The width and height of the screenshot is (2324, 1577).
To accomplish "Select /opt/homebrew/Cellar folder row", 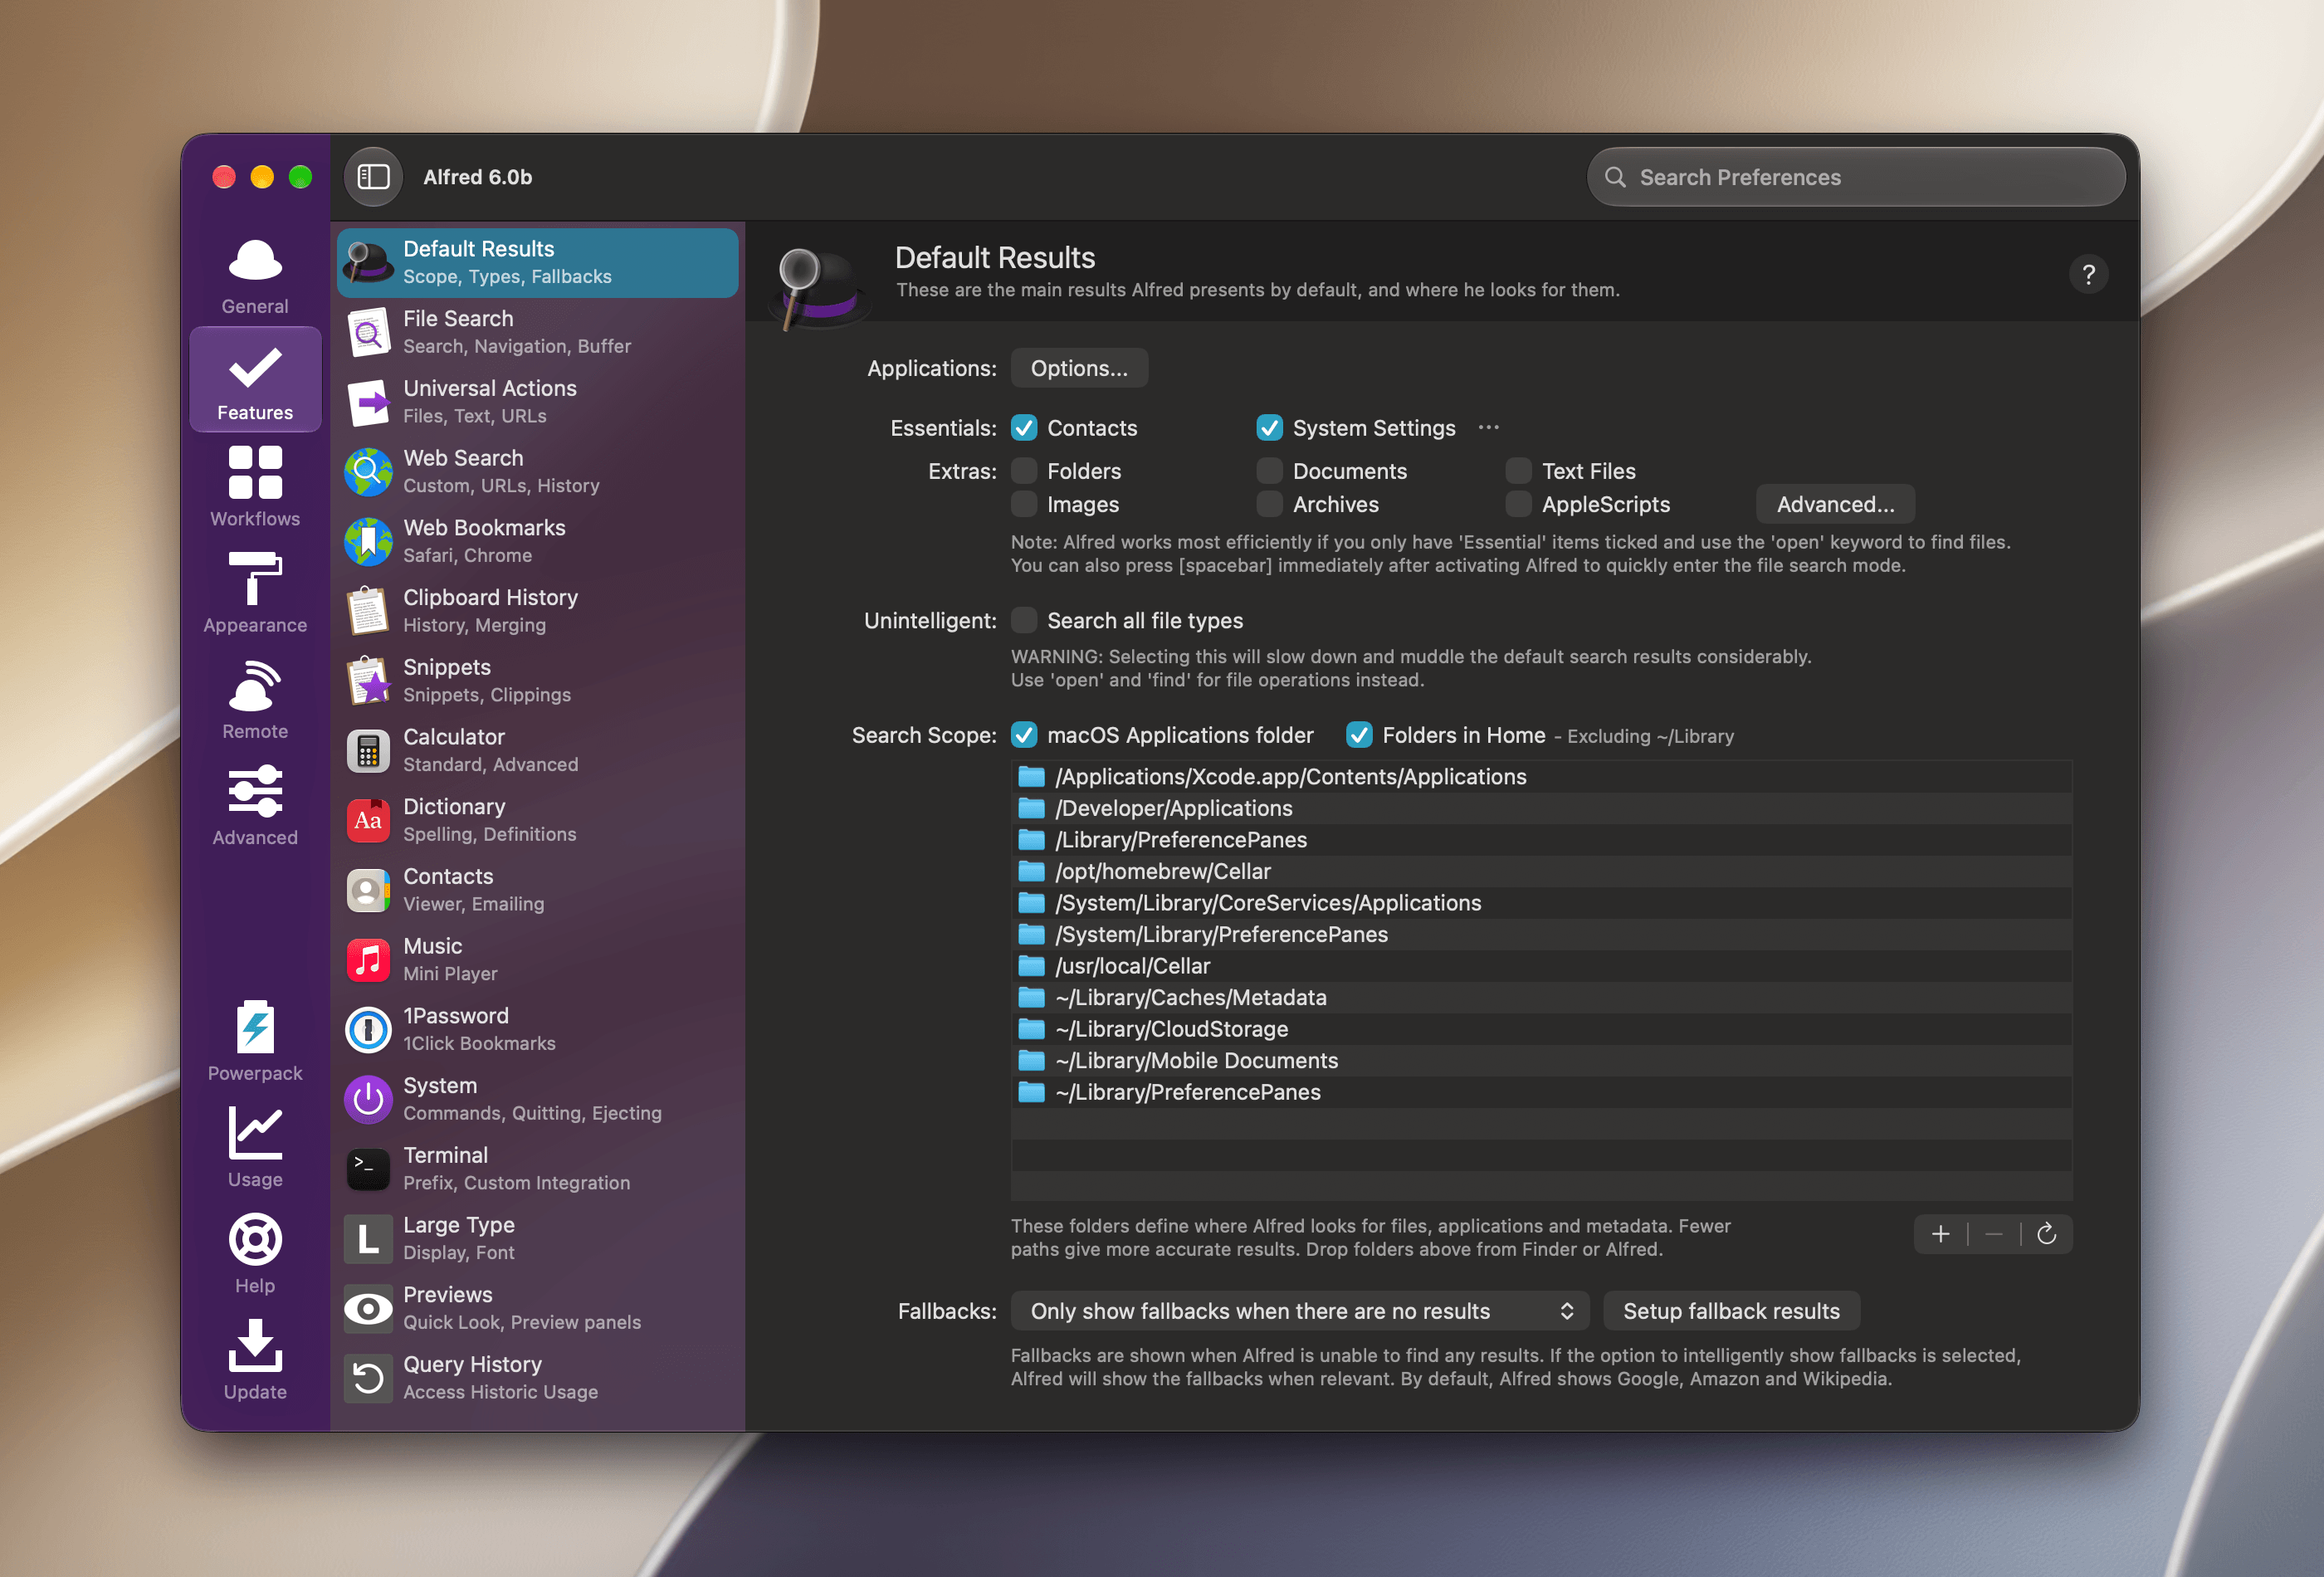I will pyautogui.click(x=1541, y=871).
